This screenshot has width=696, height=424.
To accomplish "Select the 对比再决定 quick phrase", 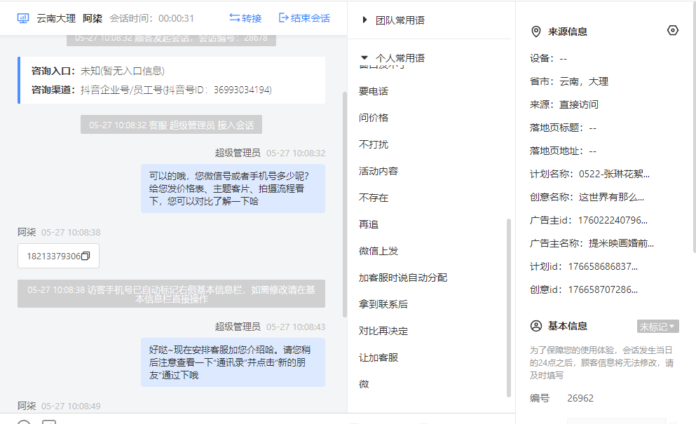I will point(383,331).
